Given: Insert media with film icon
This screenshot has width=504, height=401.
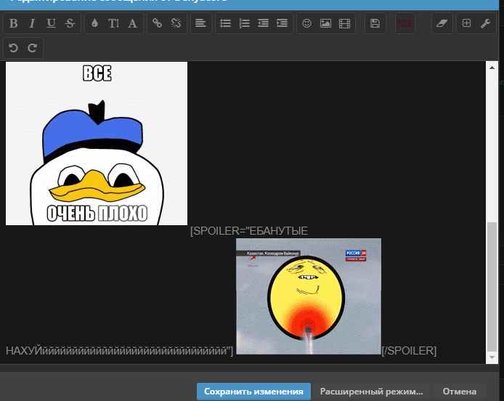Looking at the screenshot, I should pos(344,23).
